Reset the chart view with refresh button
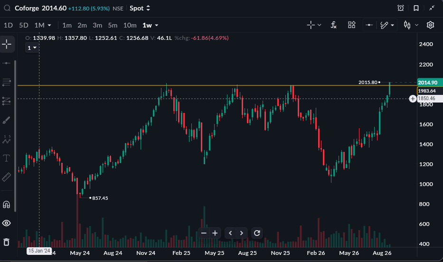The width and height of the screenshot is (443, 262). coord(257,233)
